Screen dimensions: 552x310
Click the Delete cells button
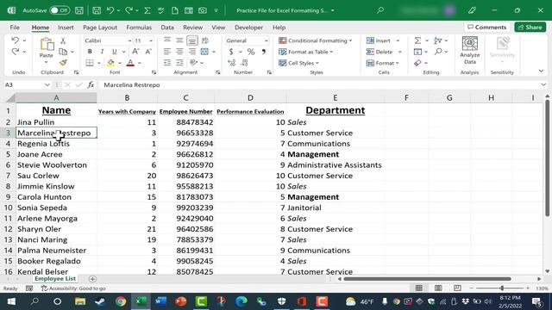[x=379, y=52]
